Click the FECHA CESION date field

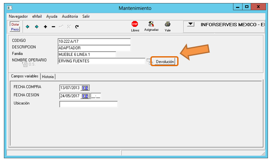70,96
